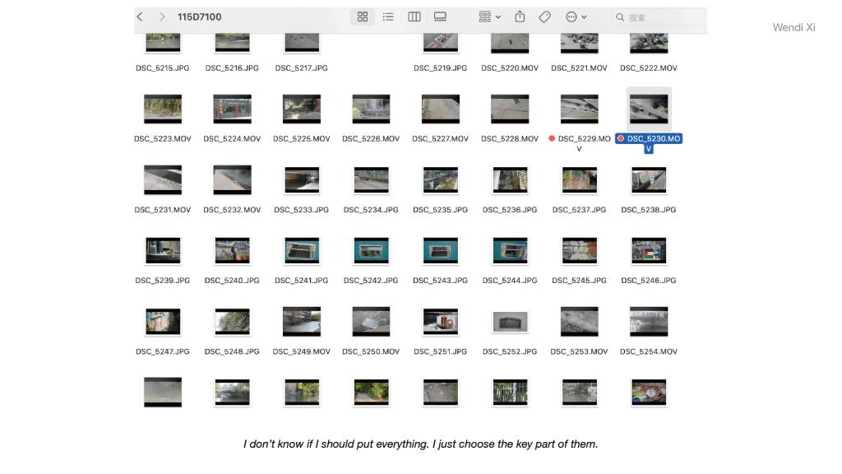Open the group-by dropdown

pos(489,16)
